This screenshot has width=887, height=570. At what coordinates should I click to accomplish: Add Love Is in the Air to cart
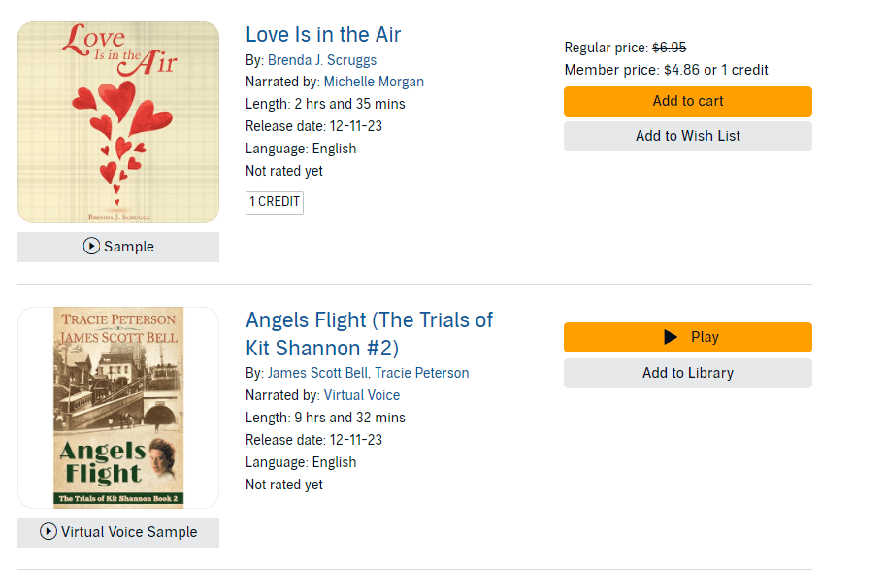point(687,101)
